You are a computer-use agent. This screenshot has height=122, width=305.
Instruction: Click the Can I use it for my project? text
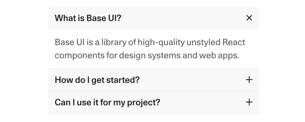107,102
